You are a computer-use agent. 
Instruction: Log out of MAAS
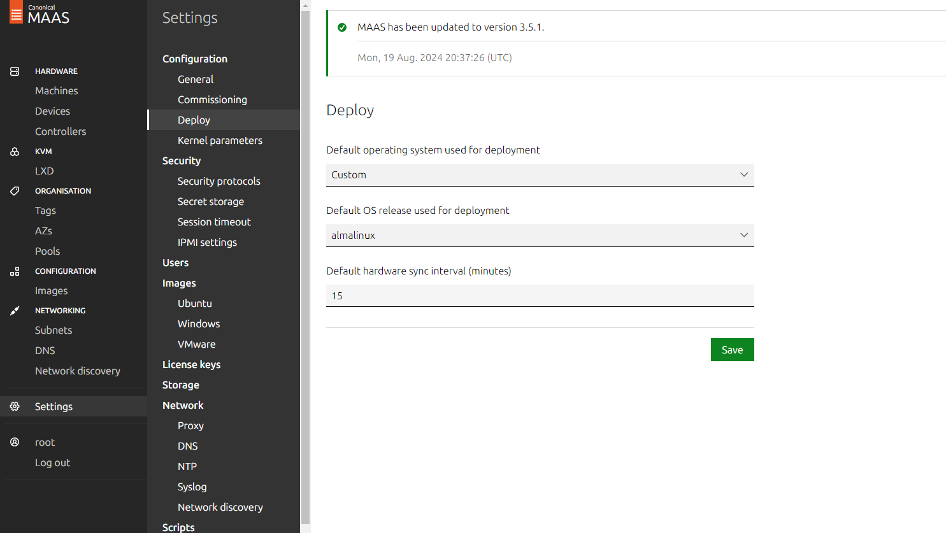click(x=52, y=462)
